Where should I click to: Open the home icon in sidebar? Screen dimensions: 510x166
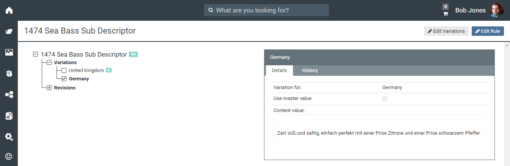point(9,10)
